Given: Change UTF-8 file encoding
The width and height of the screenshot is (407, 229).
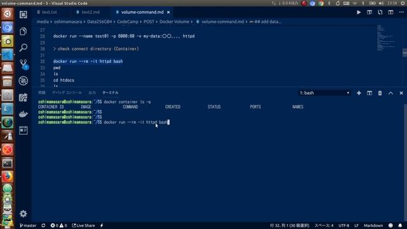Looking at the screenshot, I should tap(343, 225).
